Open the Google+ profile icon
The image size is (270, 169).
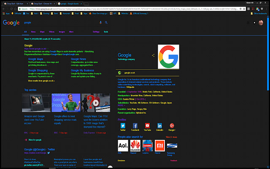(x=172, y=125)
